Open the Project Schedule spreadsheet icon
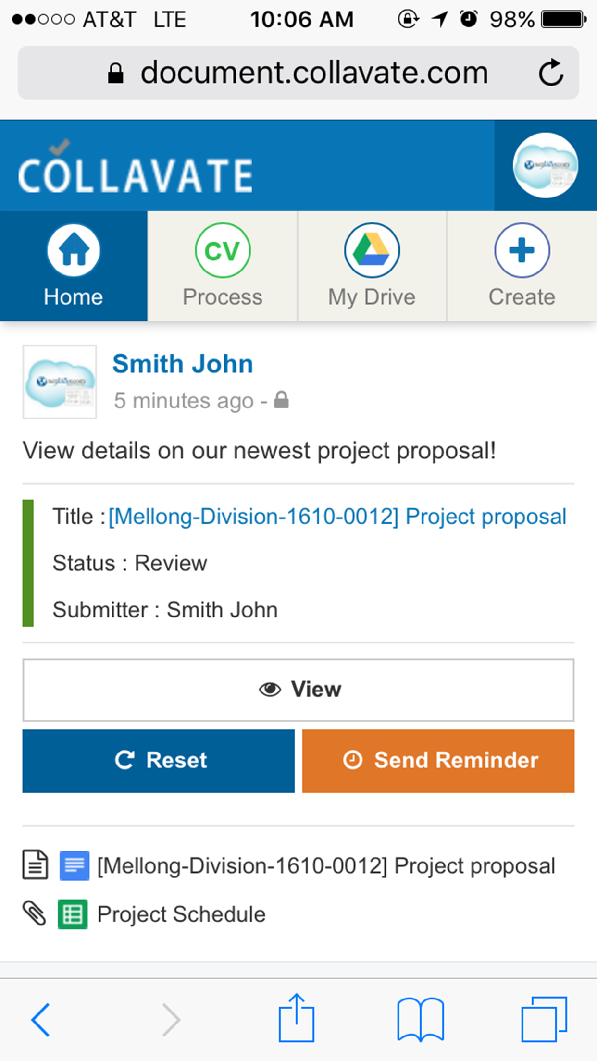The width and height of the screenshot is (597, 1061). tap(73, 914)
